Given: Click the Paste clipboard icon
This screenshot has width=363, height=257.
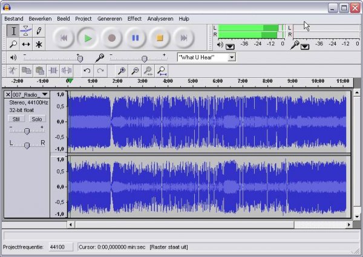Looking at the screenshot, I should coord(40,71).
